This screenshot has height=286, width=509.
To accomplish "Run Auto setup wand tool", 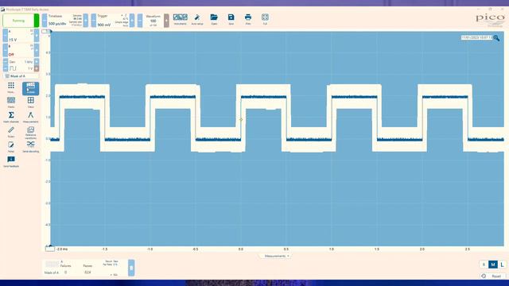I will tap(197, 19).
